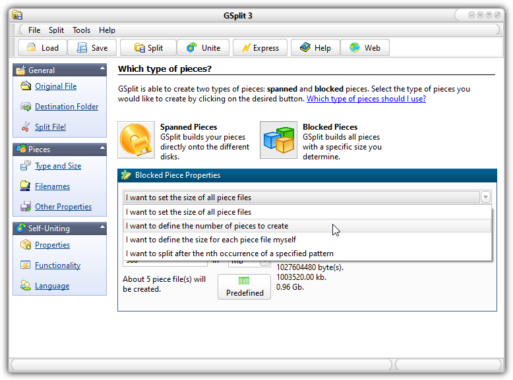Click the Blocked Piece Properties puzzle icon
This screenshot has height=380, width=513.
click(126, 175)
